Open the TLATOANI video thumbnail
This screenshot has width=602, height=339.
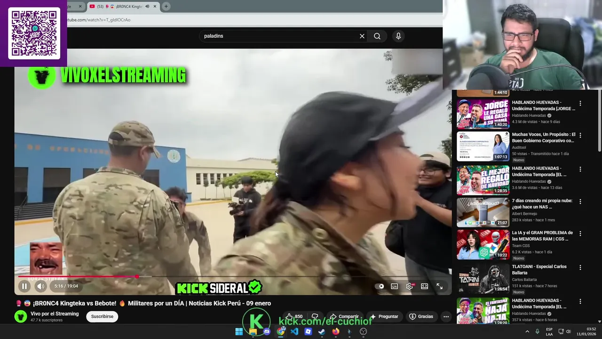click(483, 278)
